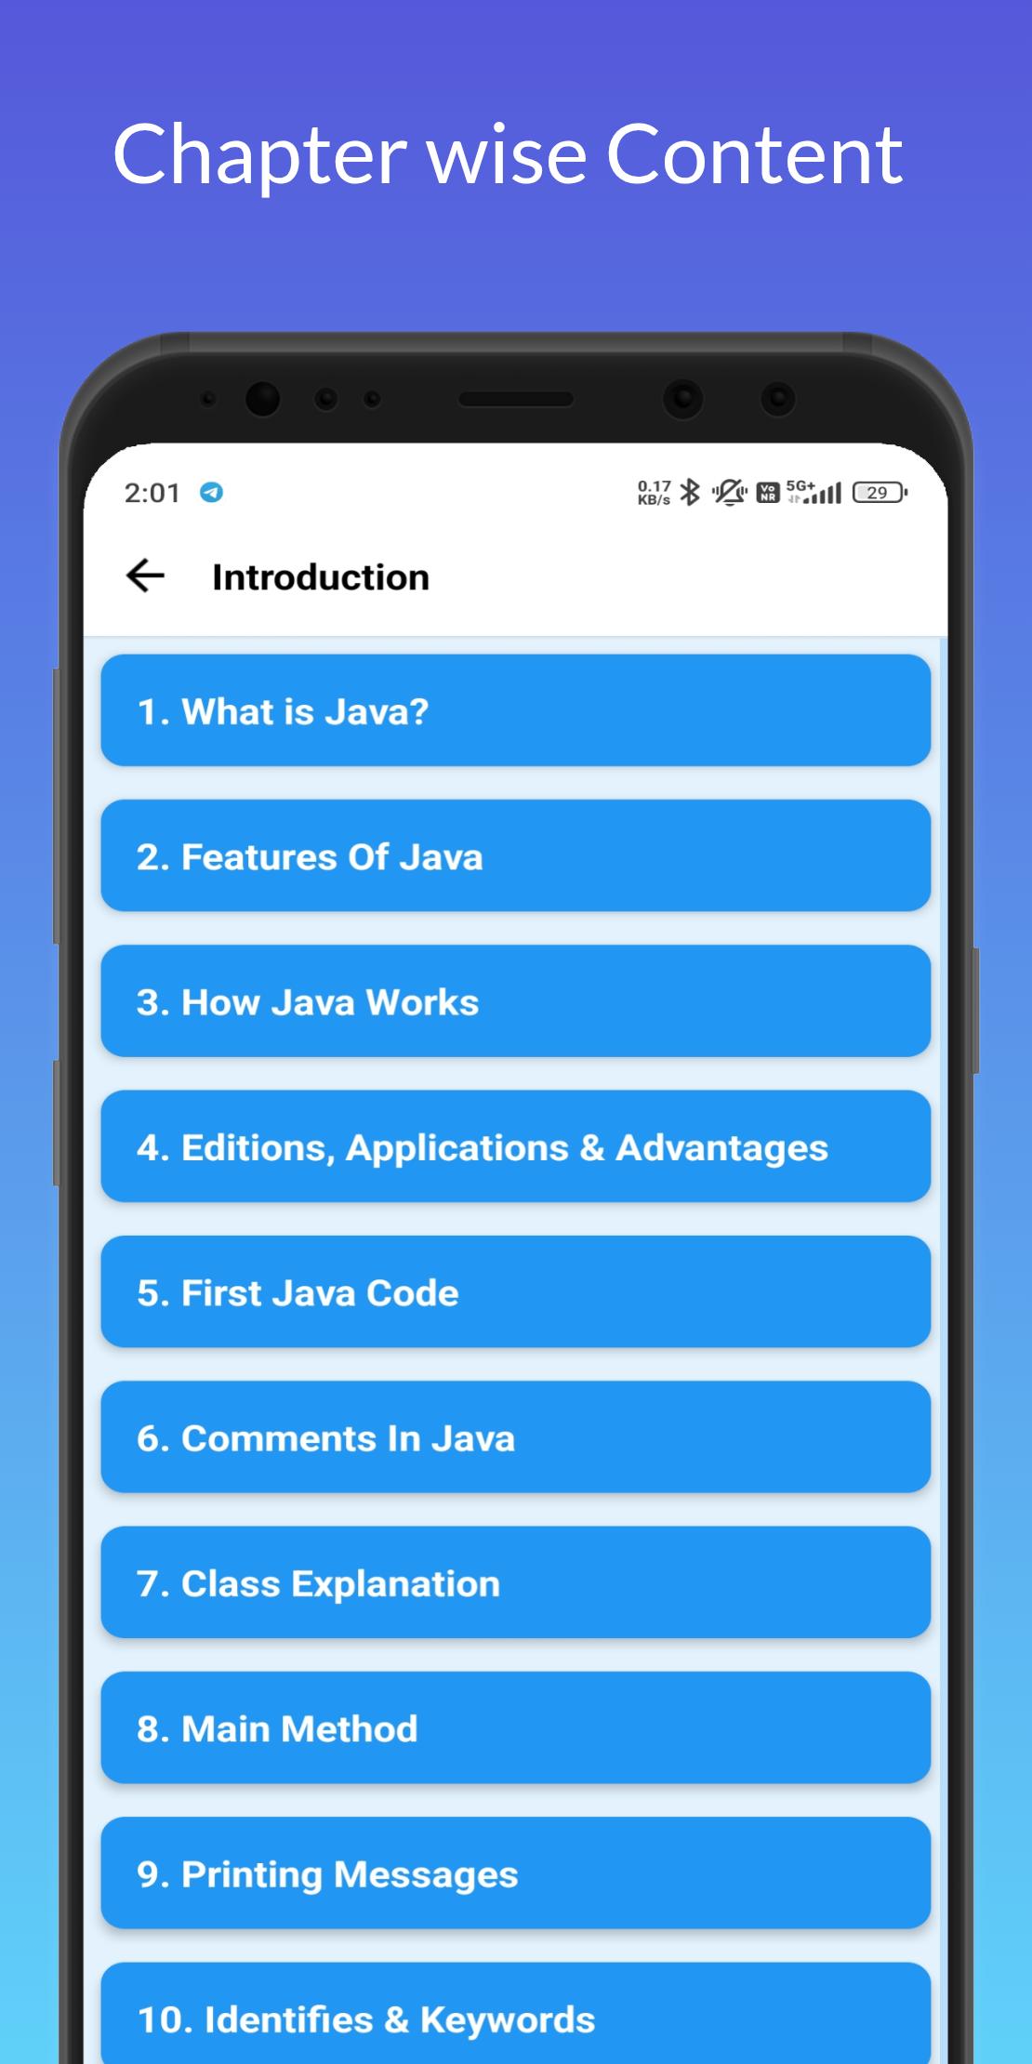Open Identifies & Keywords chapter
Viewport: 1032px width, 2064px height.
[x=515, y=2018]
